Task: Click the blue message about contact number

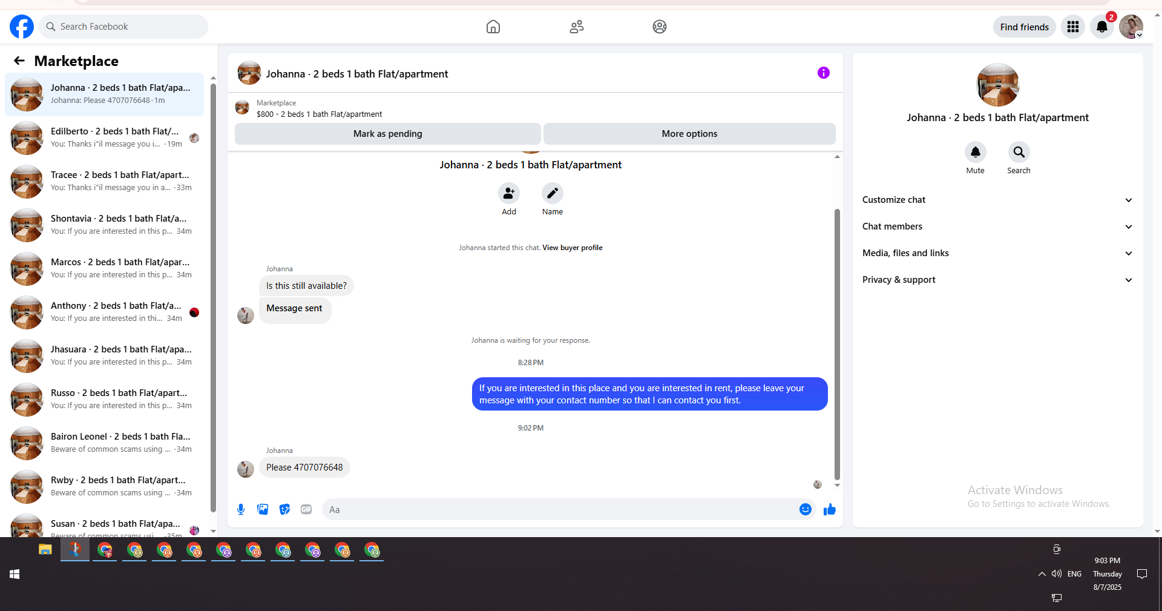Action: [x=649, y=394]
